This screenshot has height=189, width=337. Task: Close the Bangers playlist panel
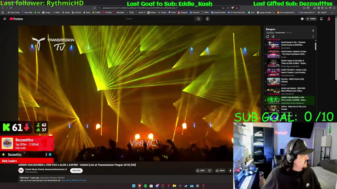point(313,30)
